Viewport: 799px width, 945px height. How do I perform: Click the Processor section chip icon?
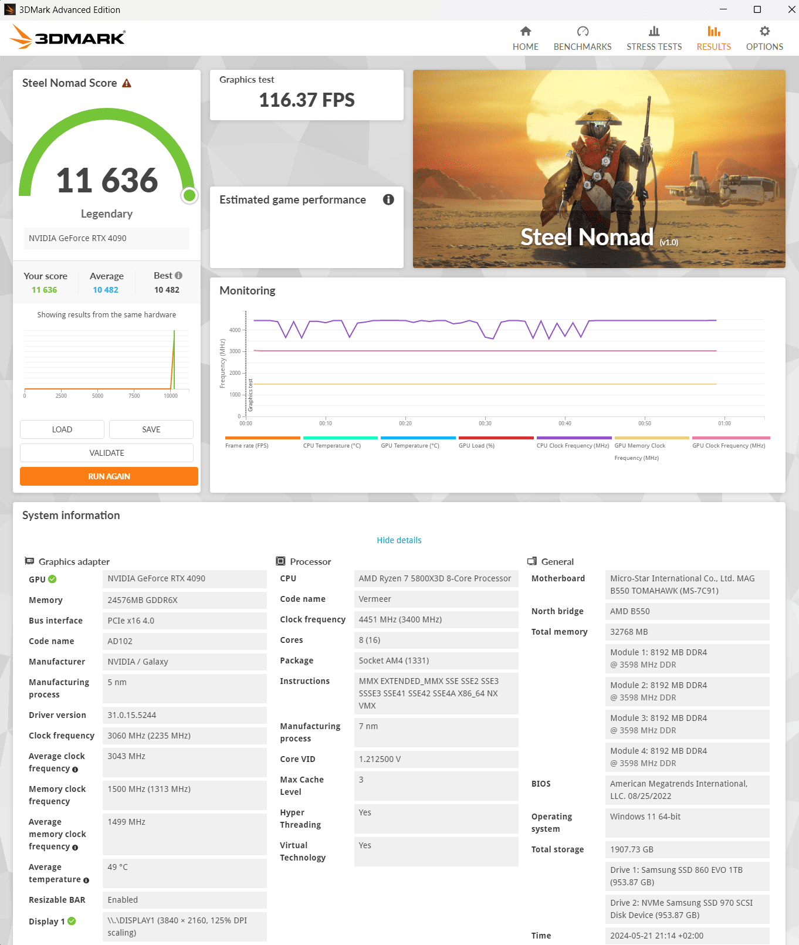point(280,561)
